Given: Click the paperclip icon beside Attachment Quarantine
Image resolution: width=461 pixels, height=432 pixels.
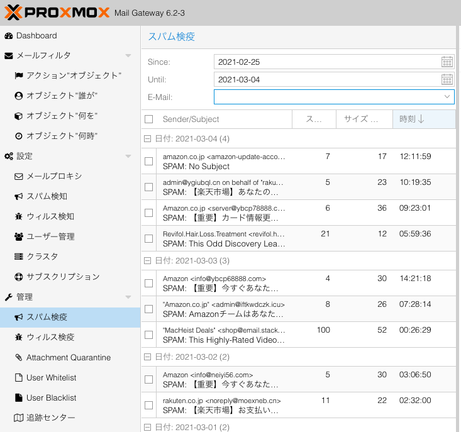Looking at the screenshot, I should coord(19,357).
